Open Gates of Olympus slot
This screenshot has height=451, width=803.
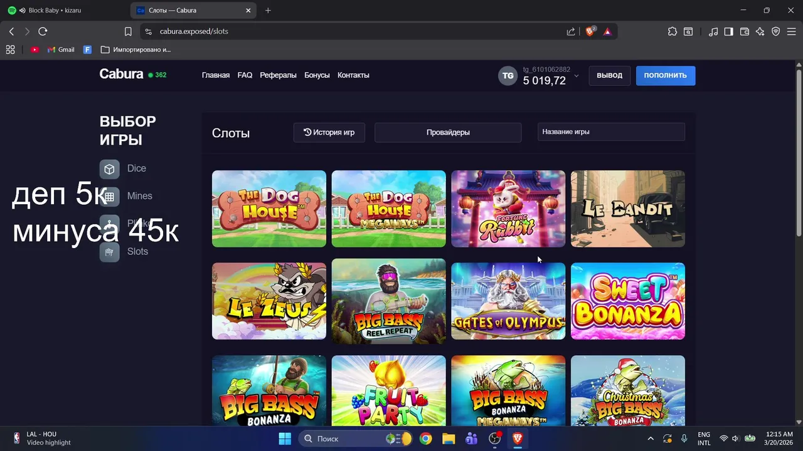click(x=508, y=301)
